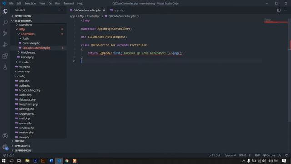This screenshot has width=291, height=164.
Task: Open the View menu
Action: 42,3
